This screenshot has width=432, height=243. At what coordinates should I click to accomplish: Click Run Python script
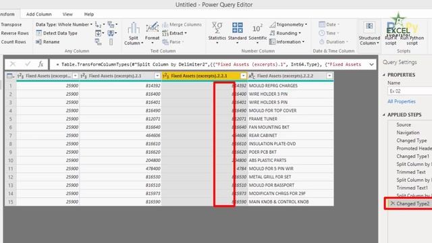pyautogui.click(x=412, y=33)
